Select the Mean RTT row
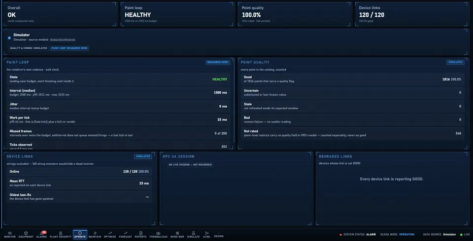 click(79, 183)
